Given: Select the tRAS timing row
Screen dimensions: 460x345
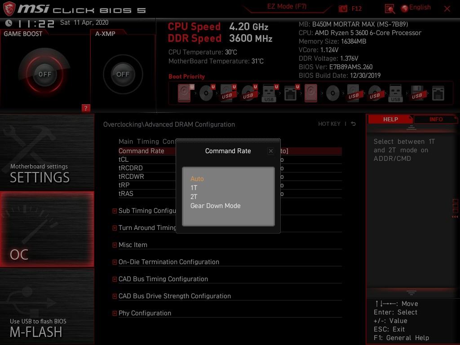Looking at the screenshot, I should [x=230, y=193].
